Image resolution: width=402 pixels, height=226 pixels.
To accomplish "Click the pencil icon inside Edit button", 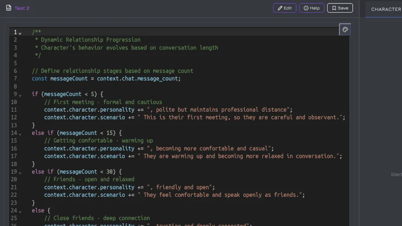I will pyautogui.click(x=280, y=8).
